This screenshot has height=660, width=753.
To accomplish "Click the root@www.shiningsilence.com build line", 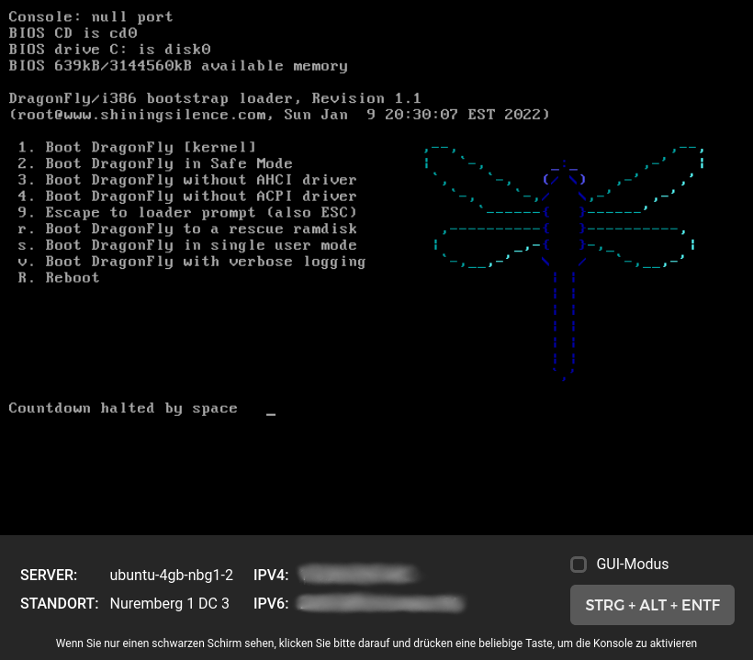I will click(x=279, y=115).
